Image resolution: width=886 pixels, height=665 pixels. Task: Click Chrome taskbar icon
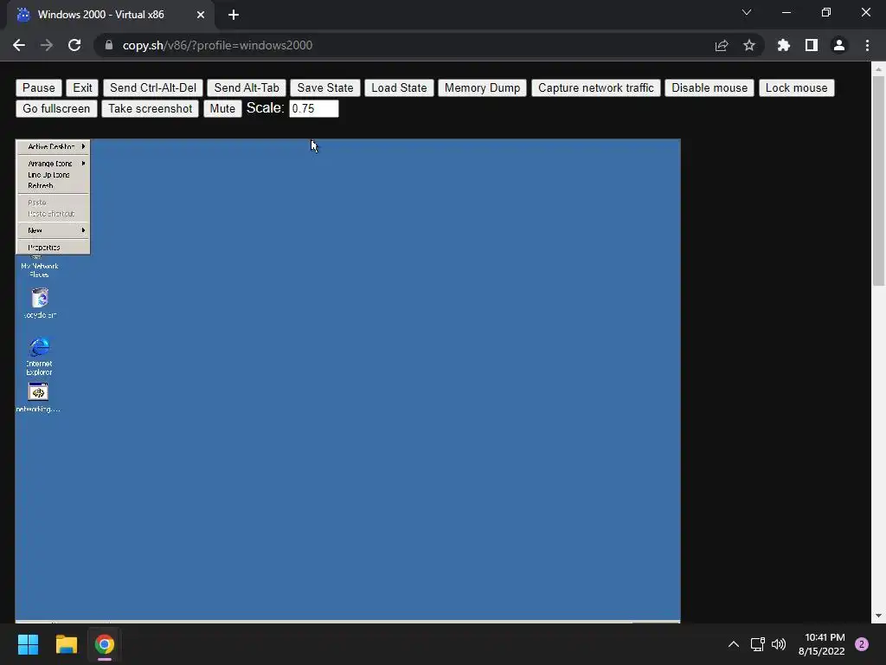[x=105, y=644]
